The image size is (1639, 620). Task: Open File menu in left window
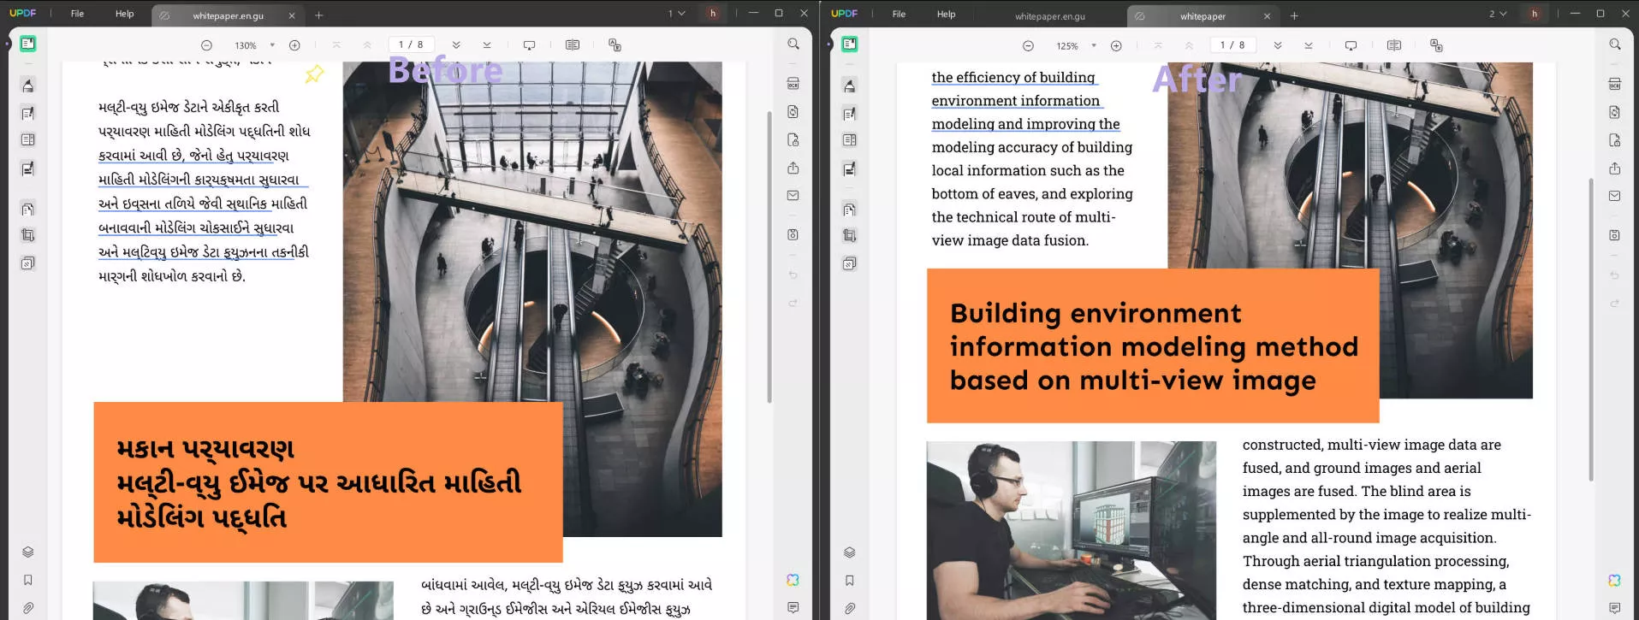tap(77, 14)
